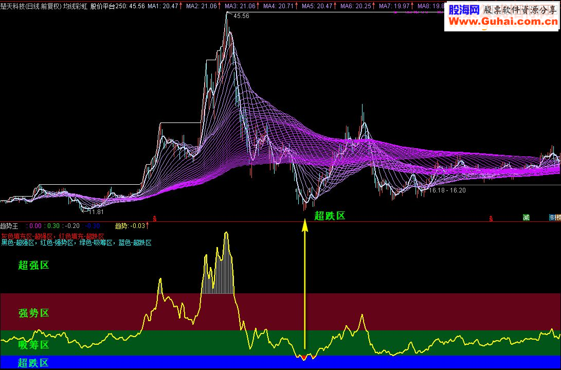Screen dimensions: 561x370
Task: Click the 强势区 zone label
Action: (33, 313)
